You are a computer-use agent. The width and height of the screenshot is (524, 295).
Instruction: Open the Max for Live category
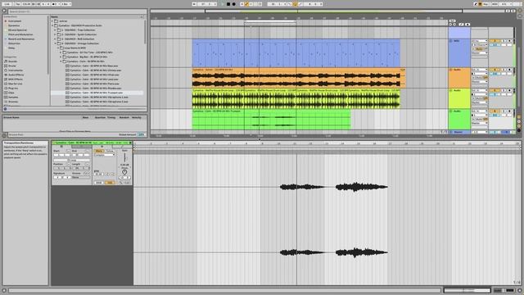16,84
